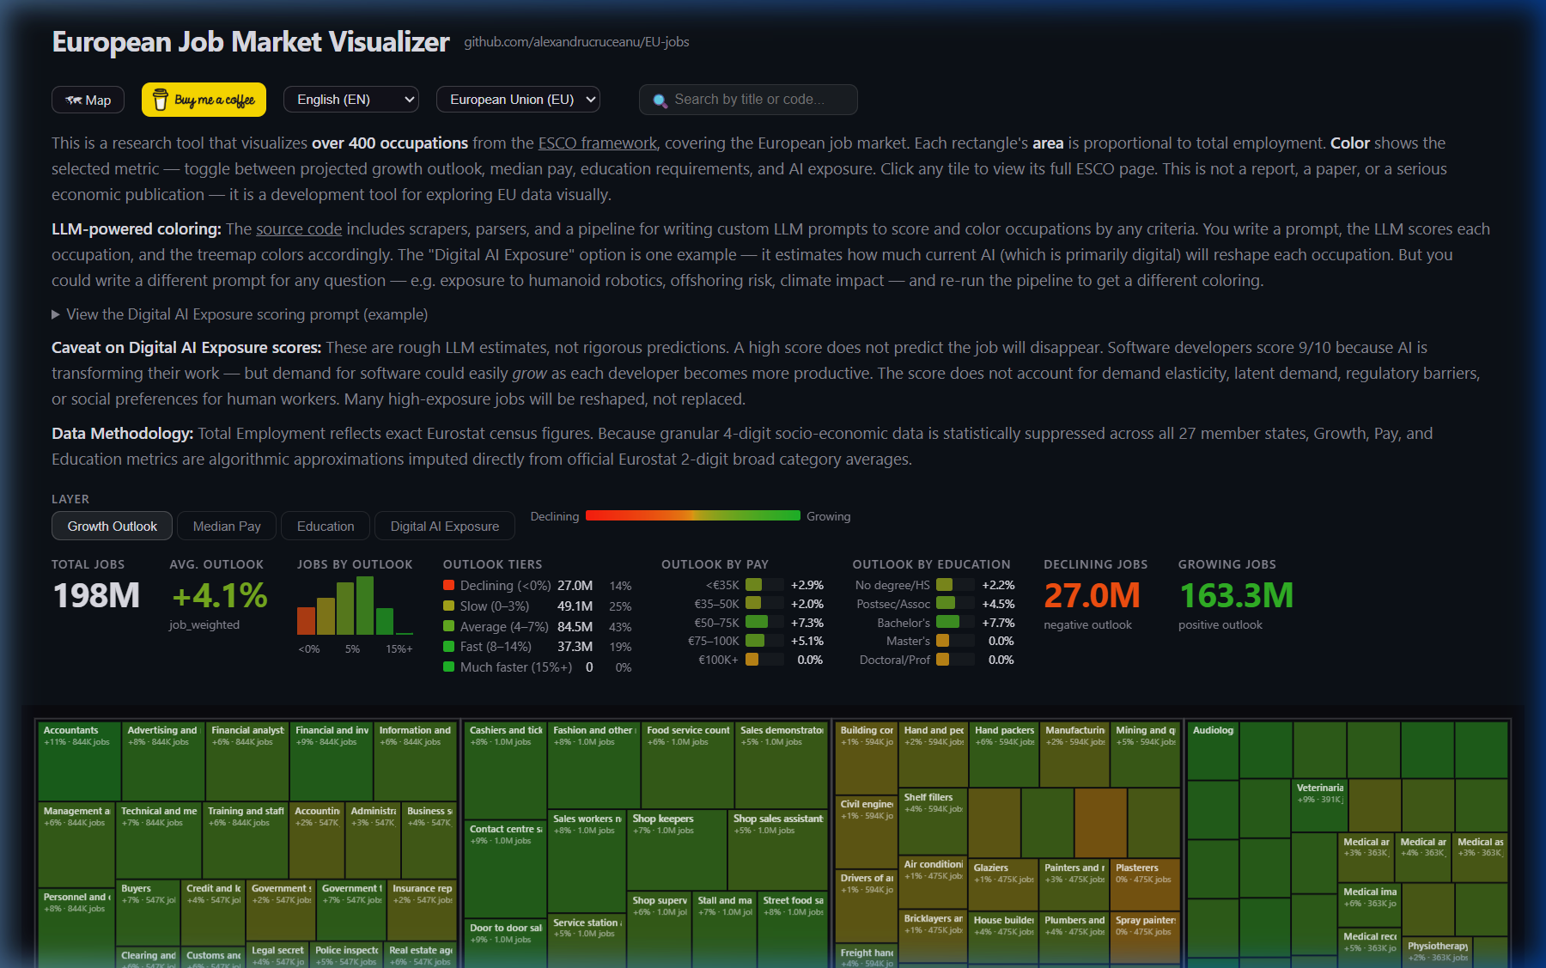Click the Much faster (15%+) legend square
Image resolution: width=1546 pixels, height=968 pixels.
pyautogui.click(x=447, y=667)
